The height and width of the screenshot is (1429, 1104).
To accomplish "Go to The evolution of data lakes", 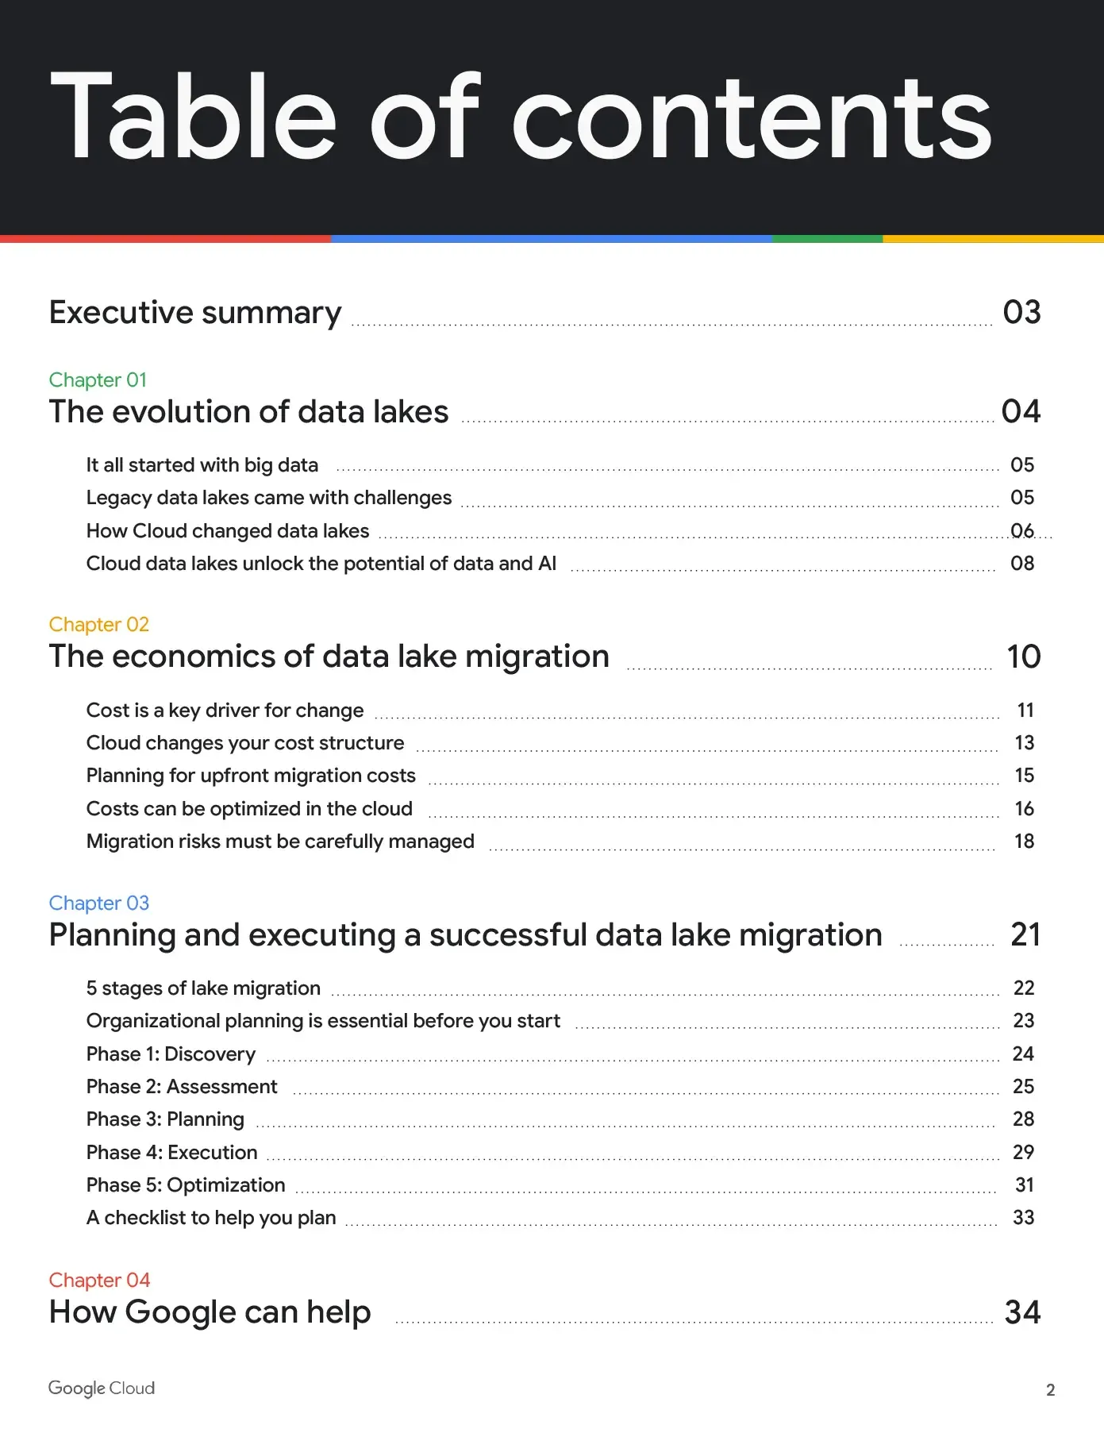I will click(x=248, y=412).
